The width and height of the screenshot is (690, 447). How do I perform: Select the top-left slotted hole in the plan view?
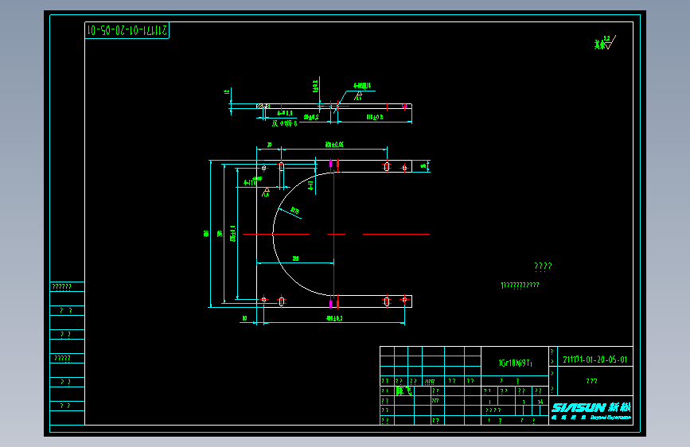click(281, 166)
